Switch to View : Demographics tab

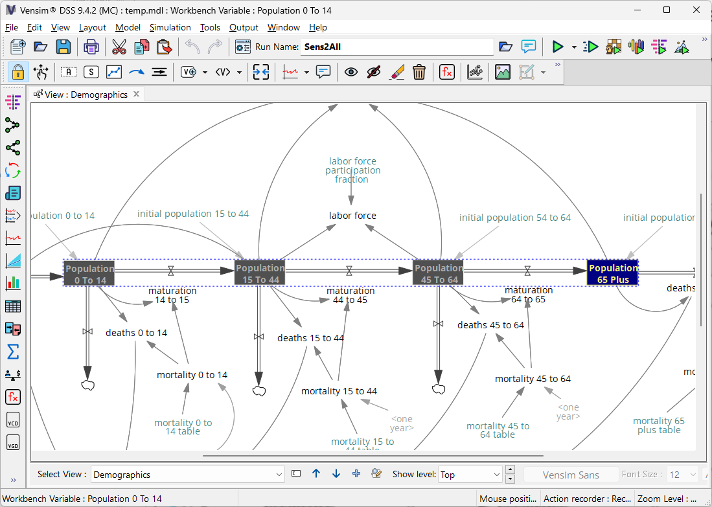[x=86, y=95]
